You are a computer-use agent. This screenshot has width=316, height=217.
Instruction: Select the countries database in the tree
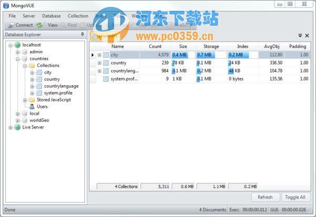coord(39,58)
